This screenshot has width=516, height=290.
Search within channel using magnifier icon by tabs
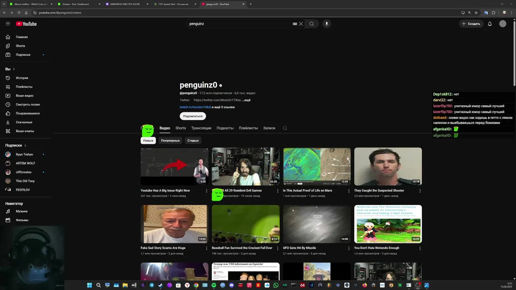pos(285,128)
